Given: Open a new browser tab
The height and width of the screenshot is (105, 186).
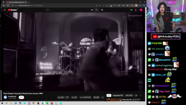Looking at the screenshot, I should coord(29,2).
